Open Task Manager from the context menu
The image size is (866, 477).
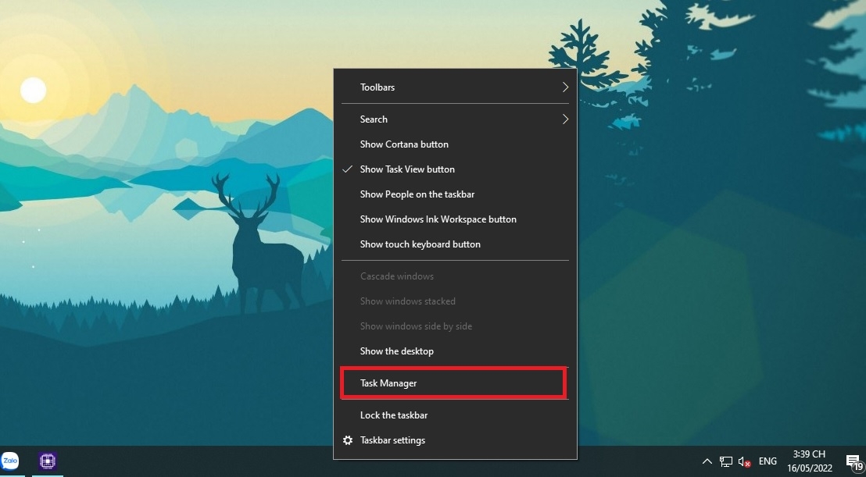(x=455, y=383)
